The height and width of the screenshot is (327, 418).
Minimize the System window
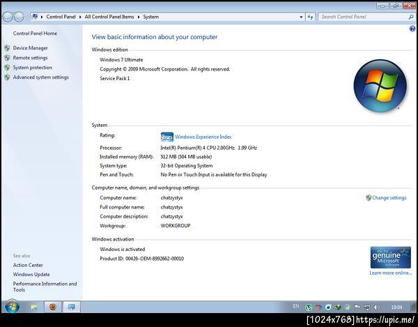382,6
